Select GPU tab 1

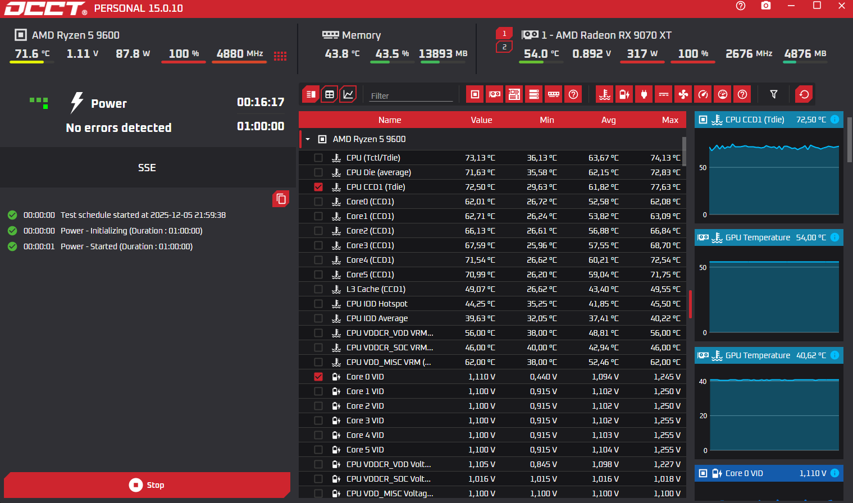point(504,34)
